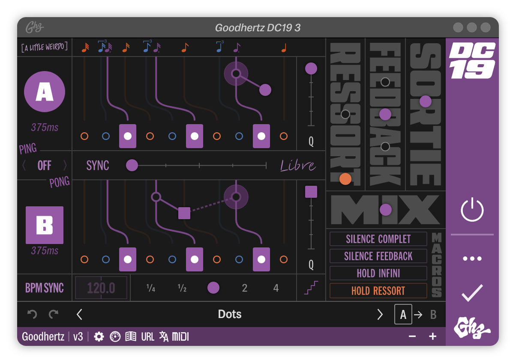Click the language translation icon

[x=164, y=336]
